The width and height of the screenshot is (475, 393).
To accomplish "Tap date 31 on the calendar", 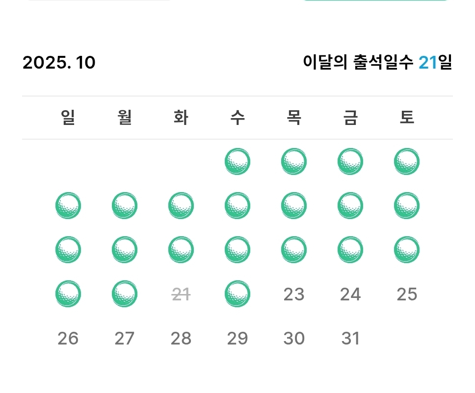I will pyautogui.click(x=350, y=338).
